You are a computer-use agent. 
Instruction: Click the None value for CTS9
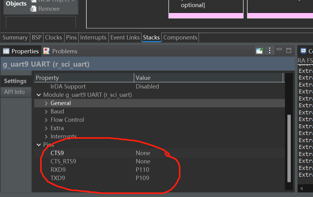click(x=143, y=153)
